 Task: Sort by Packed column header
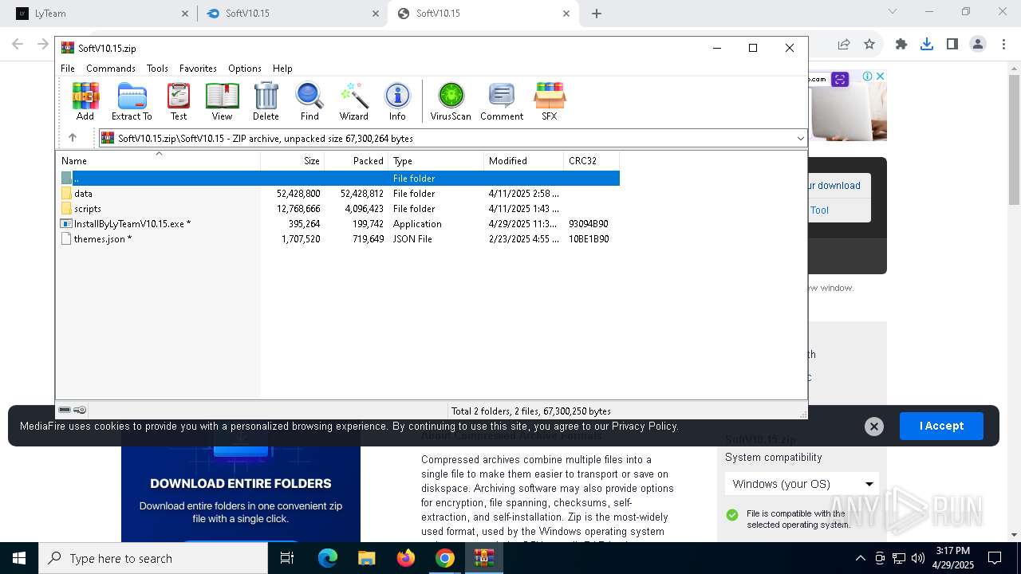357,160
